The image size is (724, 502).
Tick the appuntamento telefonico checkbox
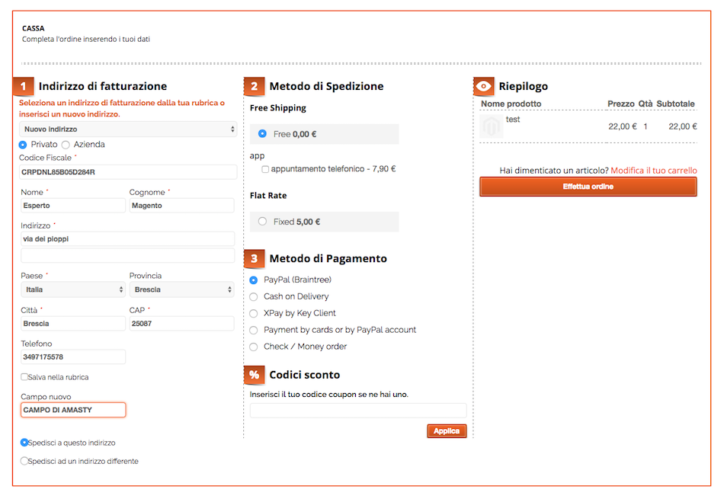click(x=265, y=169)
